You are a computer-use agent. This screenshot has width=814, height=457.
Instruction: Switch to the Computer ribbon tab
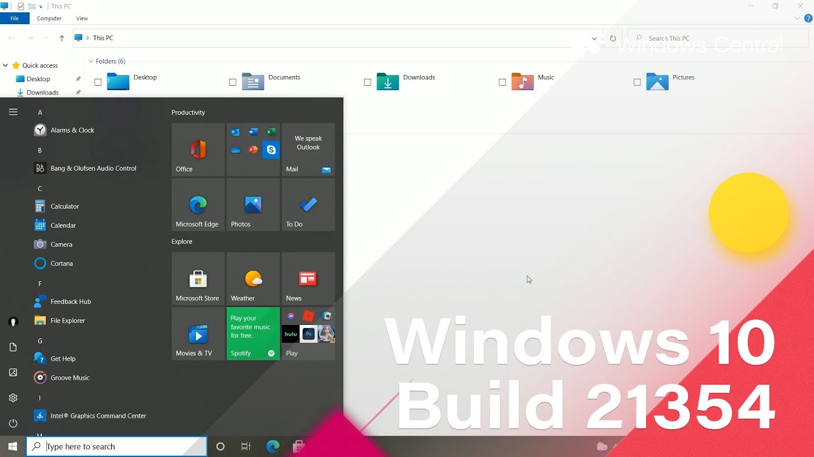coord(49,18)
